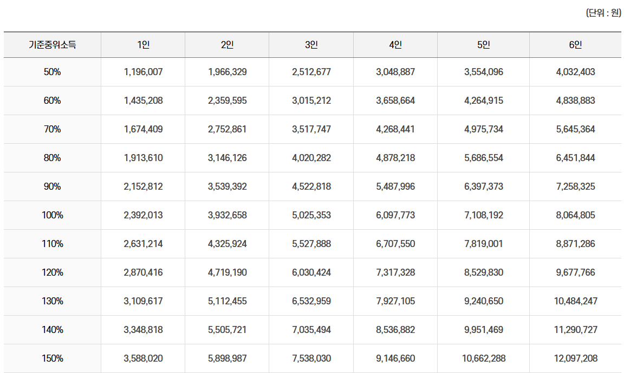Click the 150% row label
This screenshot has height=373, width=630.
pyautogui.click(x=52, y=358)
